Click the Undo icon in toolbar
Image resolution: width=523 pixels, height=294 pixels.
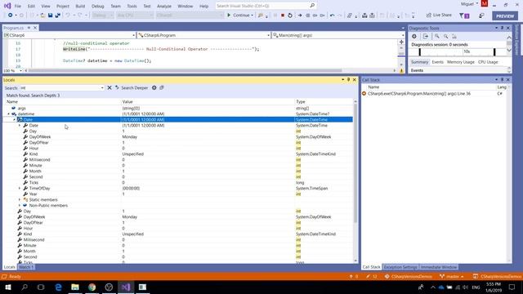pyautogui.click(x=68, y=16)
